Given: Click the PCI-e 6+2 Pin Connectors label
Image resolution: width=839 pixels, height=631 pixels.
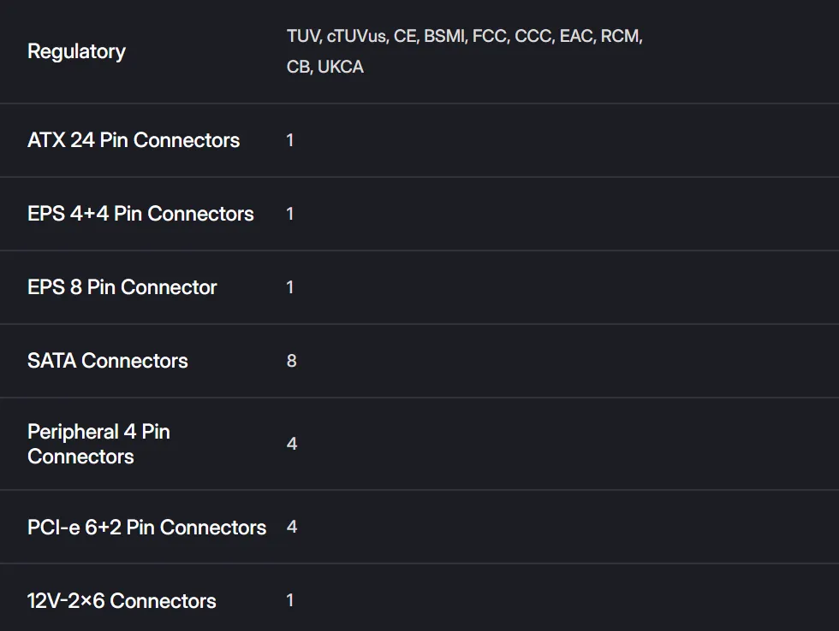Looking at the screenshot, I should [x=146, y=528].
